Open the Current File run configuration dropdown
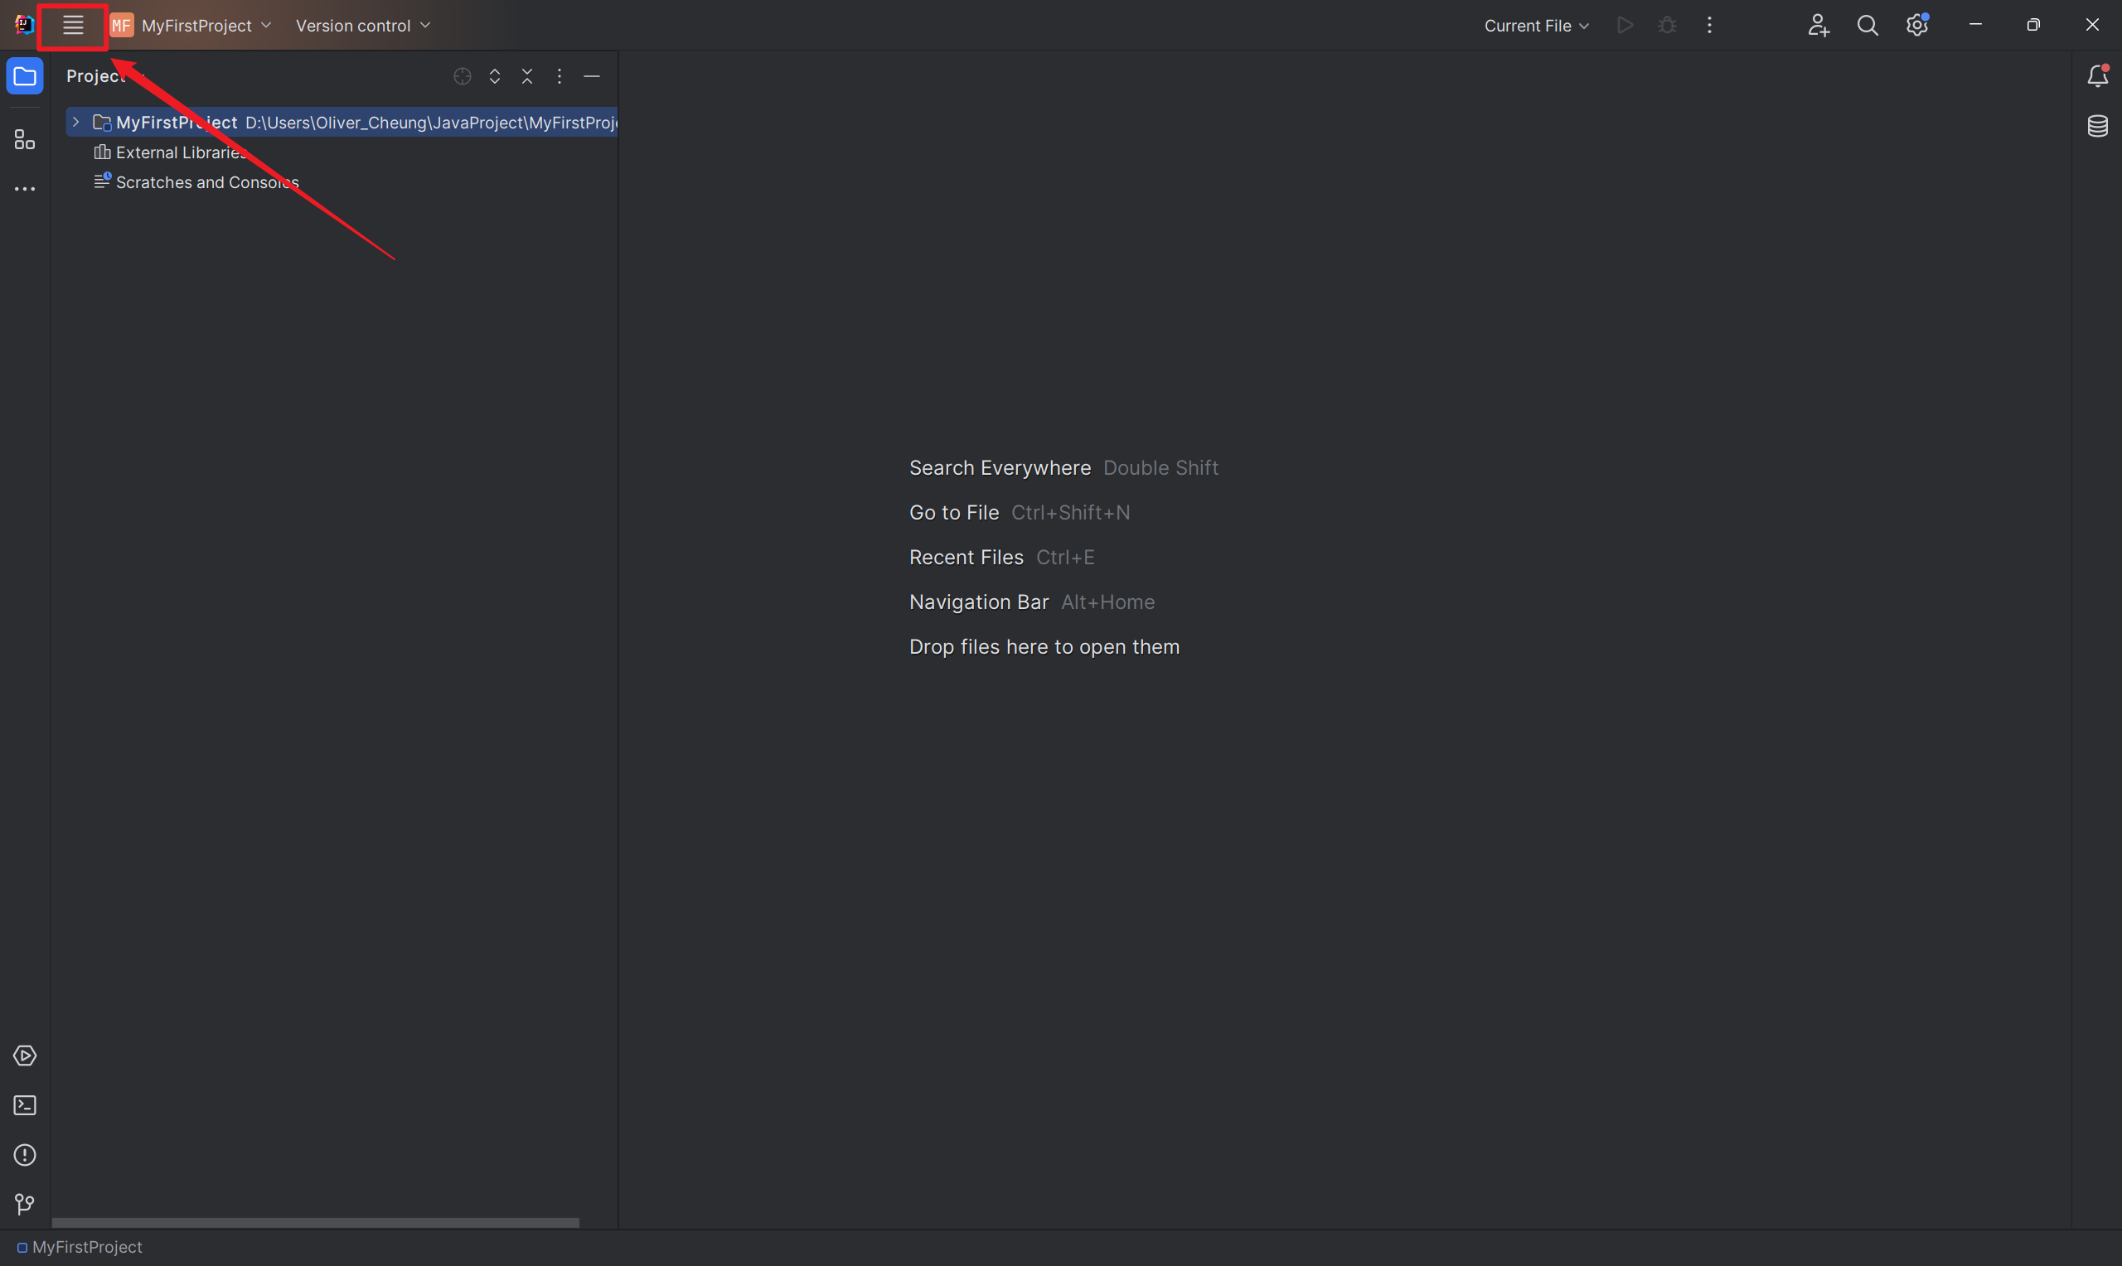The image size is (2122, 1266). coord(1536,26)
